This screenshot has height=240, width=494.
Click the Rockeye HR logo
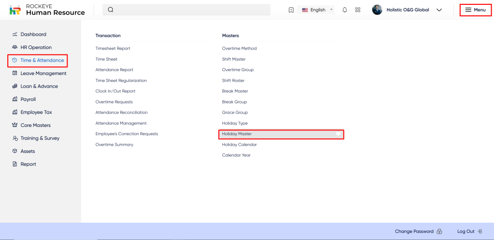click(15, 10)
